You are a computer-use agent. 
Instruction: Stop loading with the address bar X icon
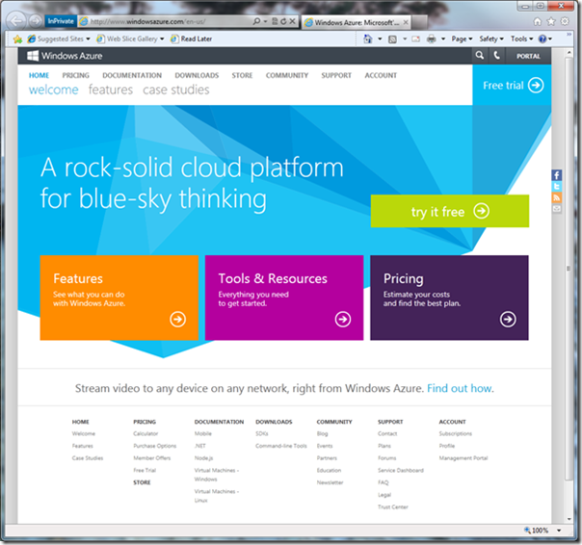293,21
